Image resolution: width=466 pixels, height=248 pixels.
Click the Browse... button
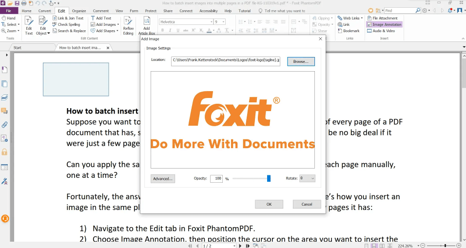click(301, 61)
